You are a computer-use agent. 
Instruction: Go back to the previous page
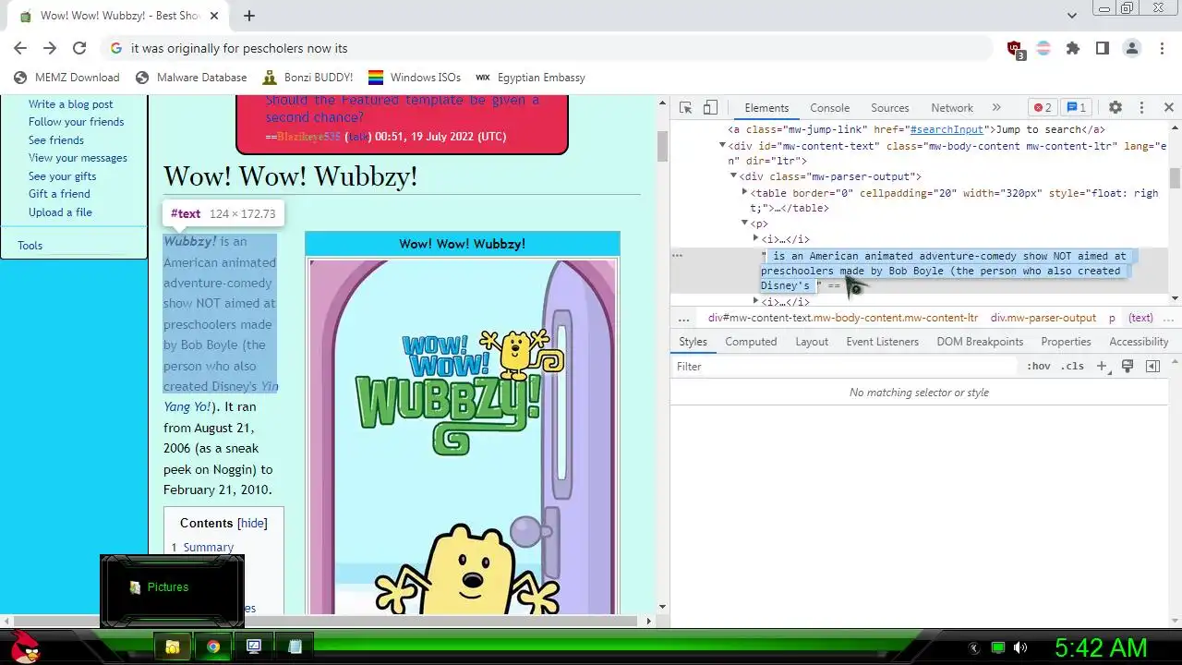click(20, 48)
